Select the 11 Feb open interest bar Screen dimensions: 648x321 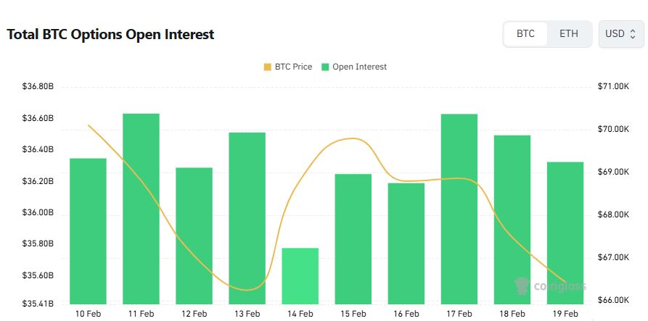[x=141, y=209]
